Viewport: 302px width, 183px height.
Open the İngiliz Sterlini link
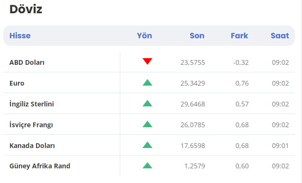point(32,104)
